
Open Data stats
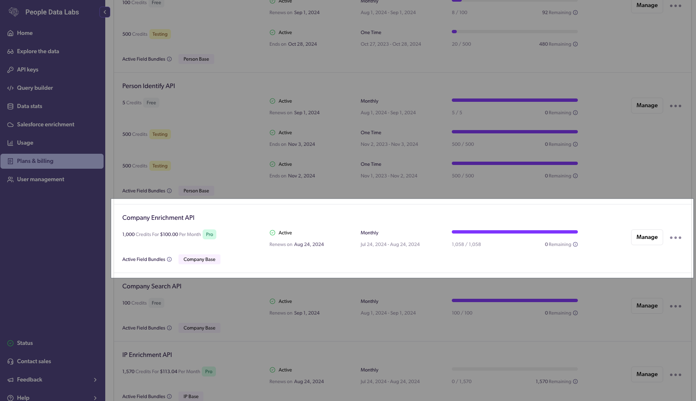tap(52, 106)
